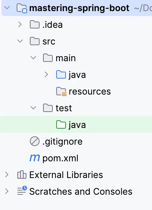Screen dimensions: 152x210
Task: Click the green test java folder icon
Action: pos(61,125)
